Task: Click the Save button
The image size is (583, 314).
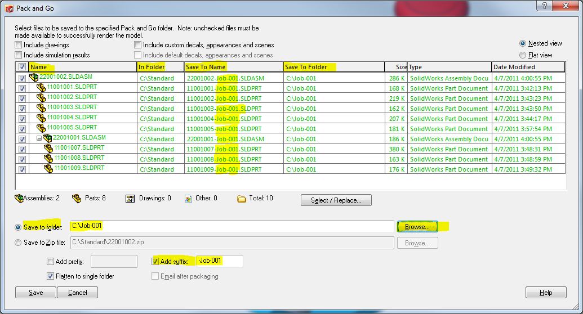Action: 35,293
